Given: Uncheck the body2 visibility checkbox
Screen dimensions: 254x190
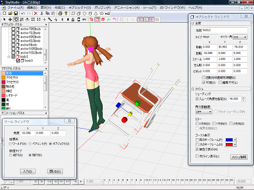Looking at the screenshot, I should click(13, 56).
